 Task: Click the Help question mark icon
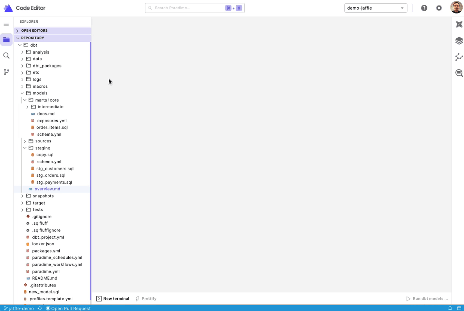click(424, 8)
